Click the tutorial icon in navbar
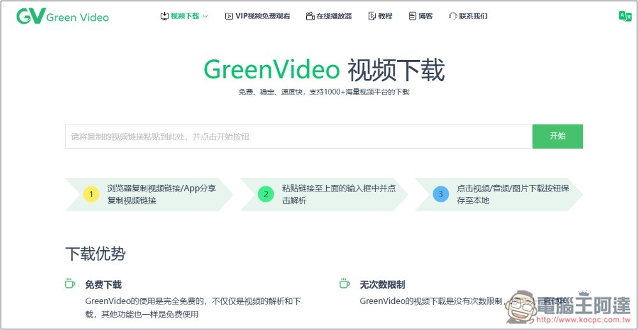 click(371, 16)
